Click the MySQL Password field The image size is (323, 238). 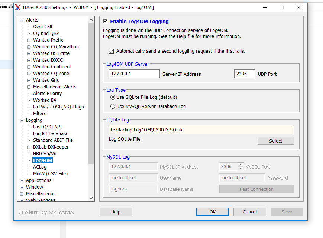point(242,178)
